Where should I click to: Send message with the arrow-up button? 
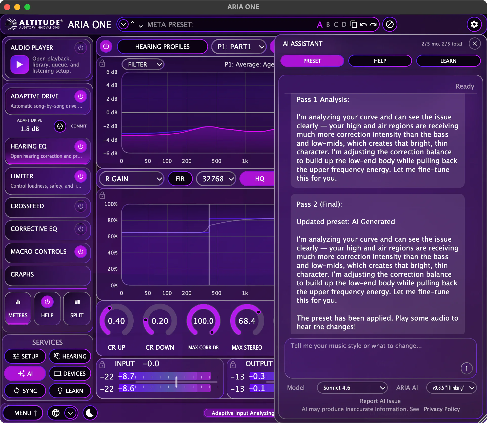click(x=466, y=368)
